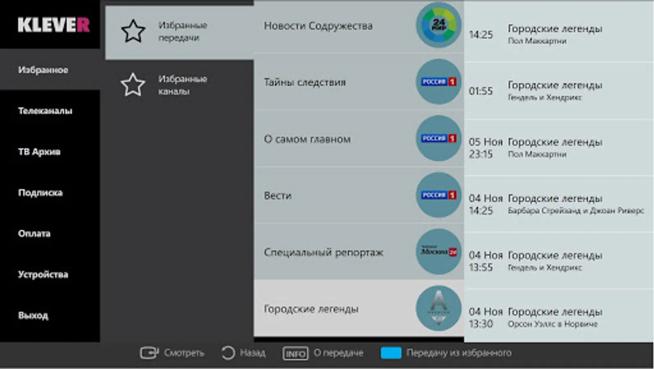
Task: Open the Избранное menu section
Action: (50, 70)
